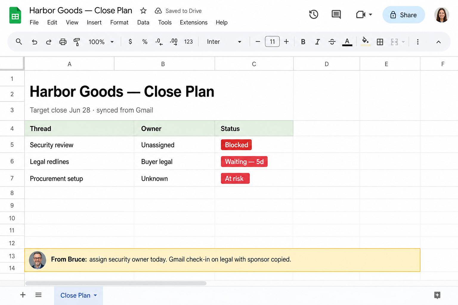458x305 pixels.
Task: Open the File menu
Action: 34,22
